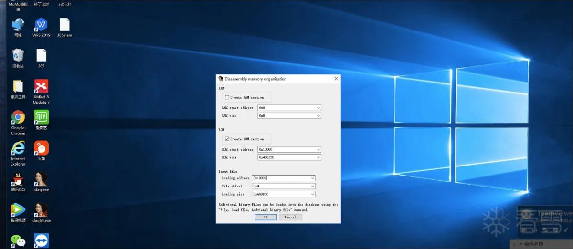The height and width of the screenshot is (249, 573).
Task: Open the iQIYI desktop icon
Action: (x=41, y=120)
